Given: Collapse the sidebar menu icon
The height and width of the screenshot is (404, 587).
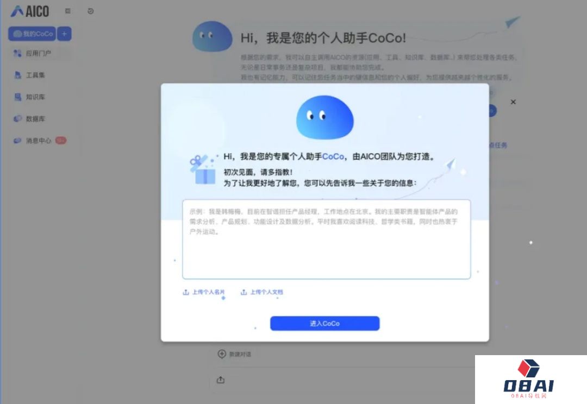Looking at the screenshot, I should tap(68, 11).
